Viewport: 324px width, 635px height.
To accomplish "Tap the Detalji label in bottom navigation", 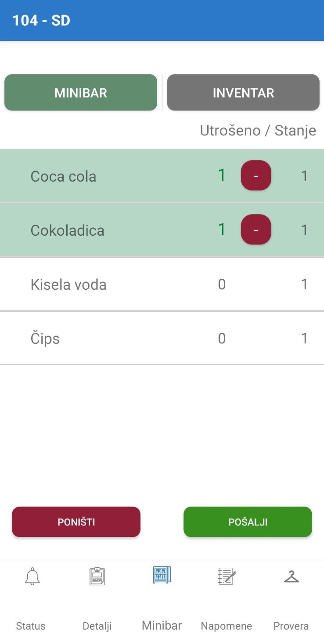I will (x=97, y=626).
